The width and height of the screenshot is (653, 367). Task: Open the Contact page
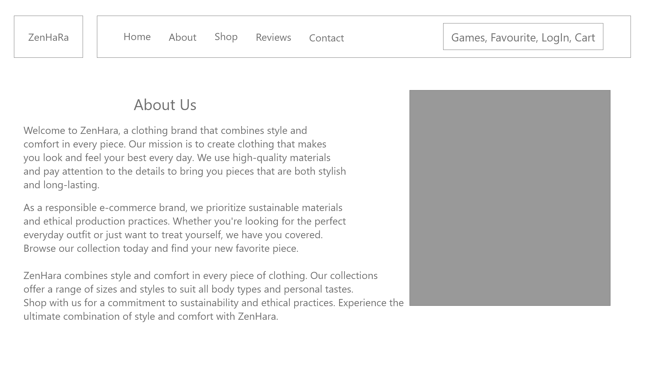tap(326, 38)
